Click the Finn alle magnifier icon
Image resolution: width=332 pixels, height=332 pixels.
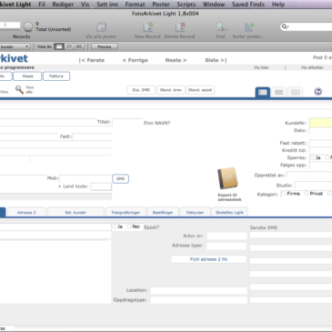pyautogui.click(x=19, y=89)
